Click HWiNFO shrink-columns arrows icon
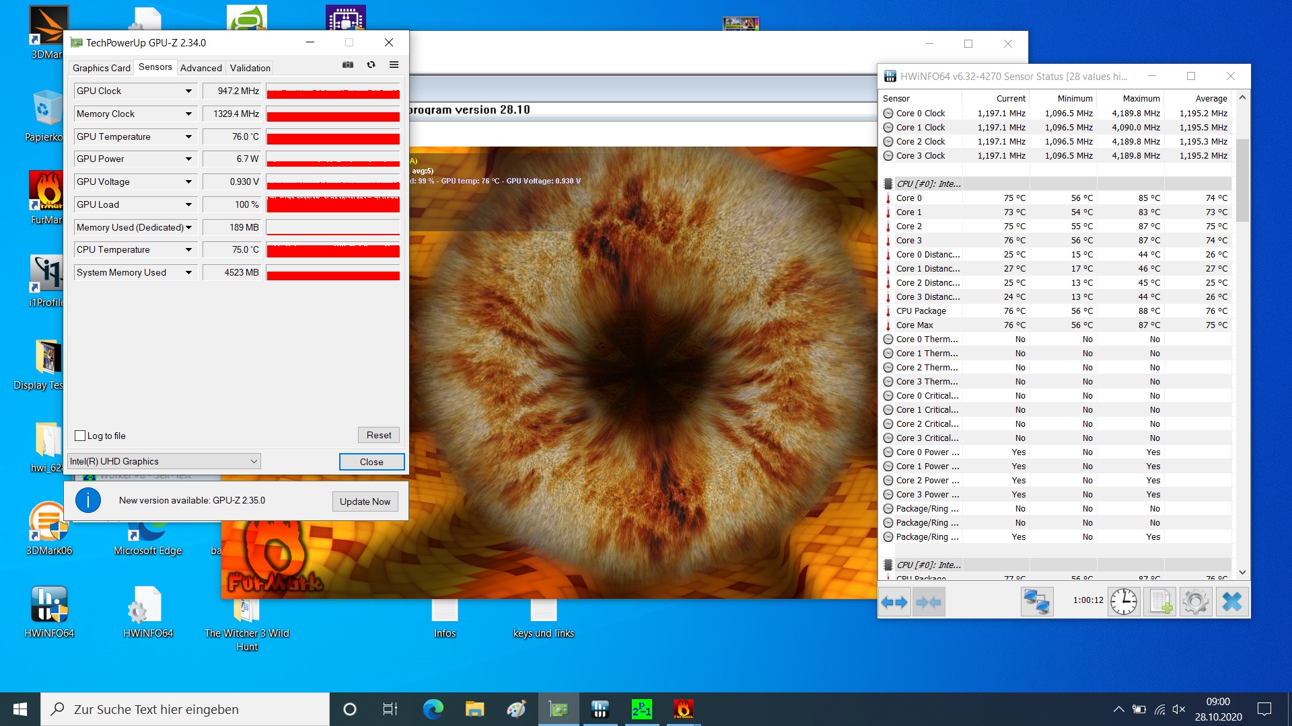This screenshot has height=726, width=1292. click(929, 602)
